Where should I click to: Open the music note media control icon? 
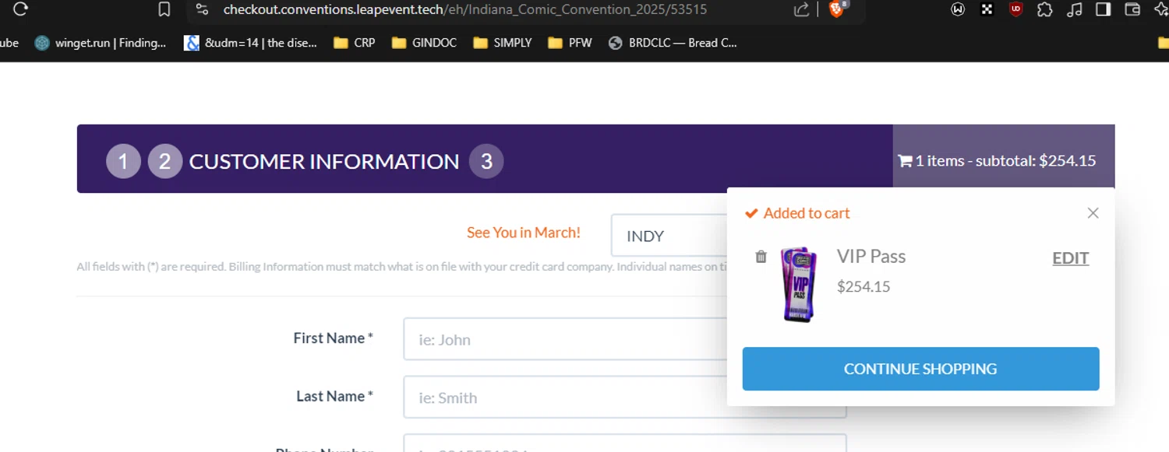(x=1074, y=9)
